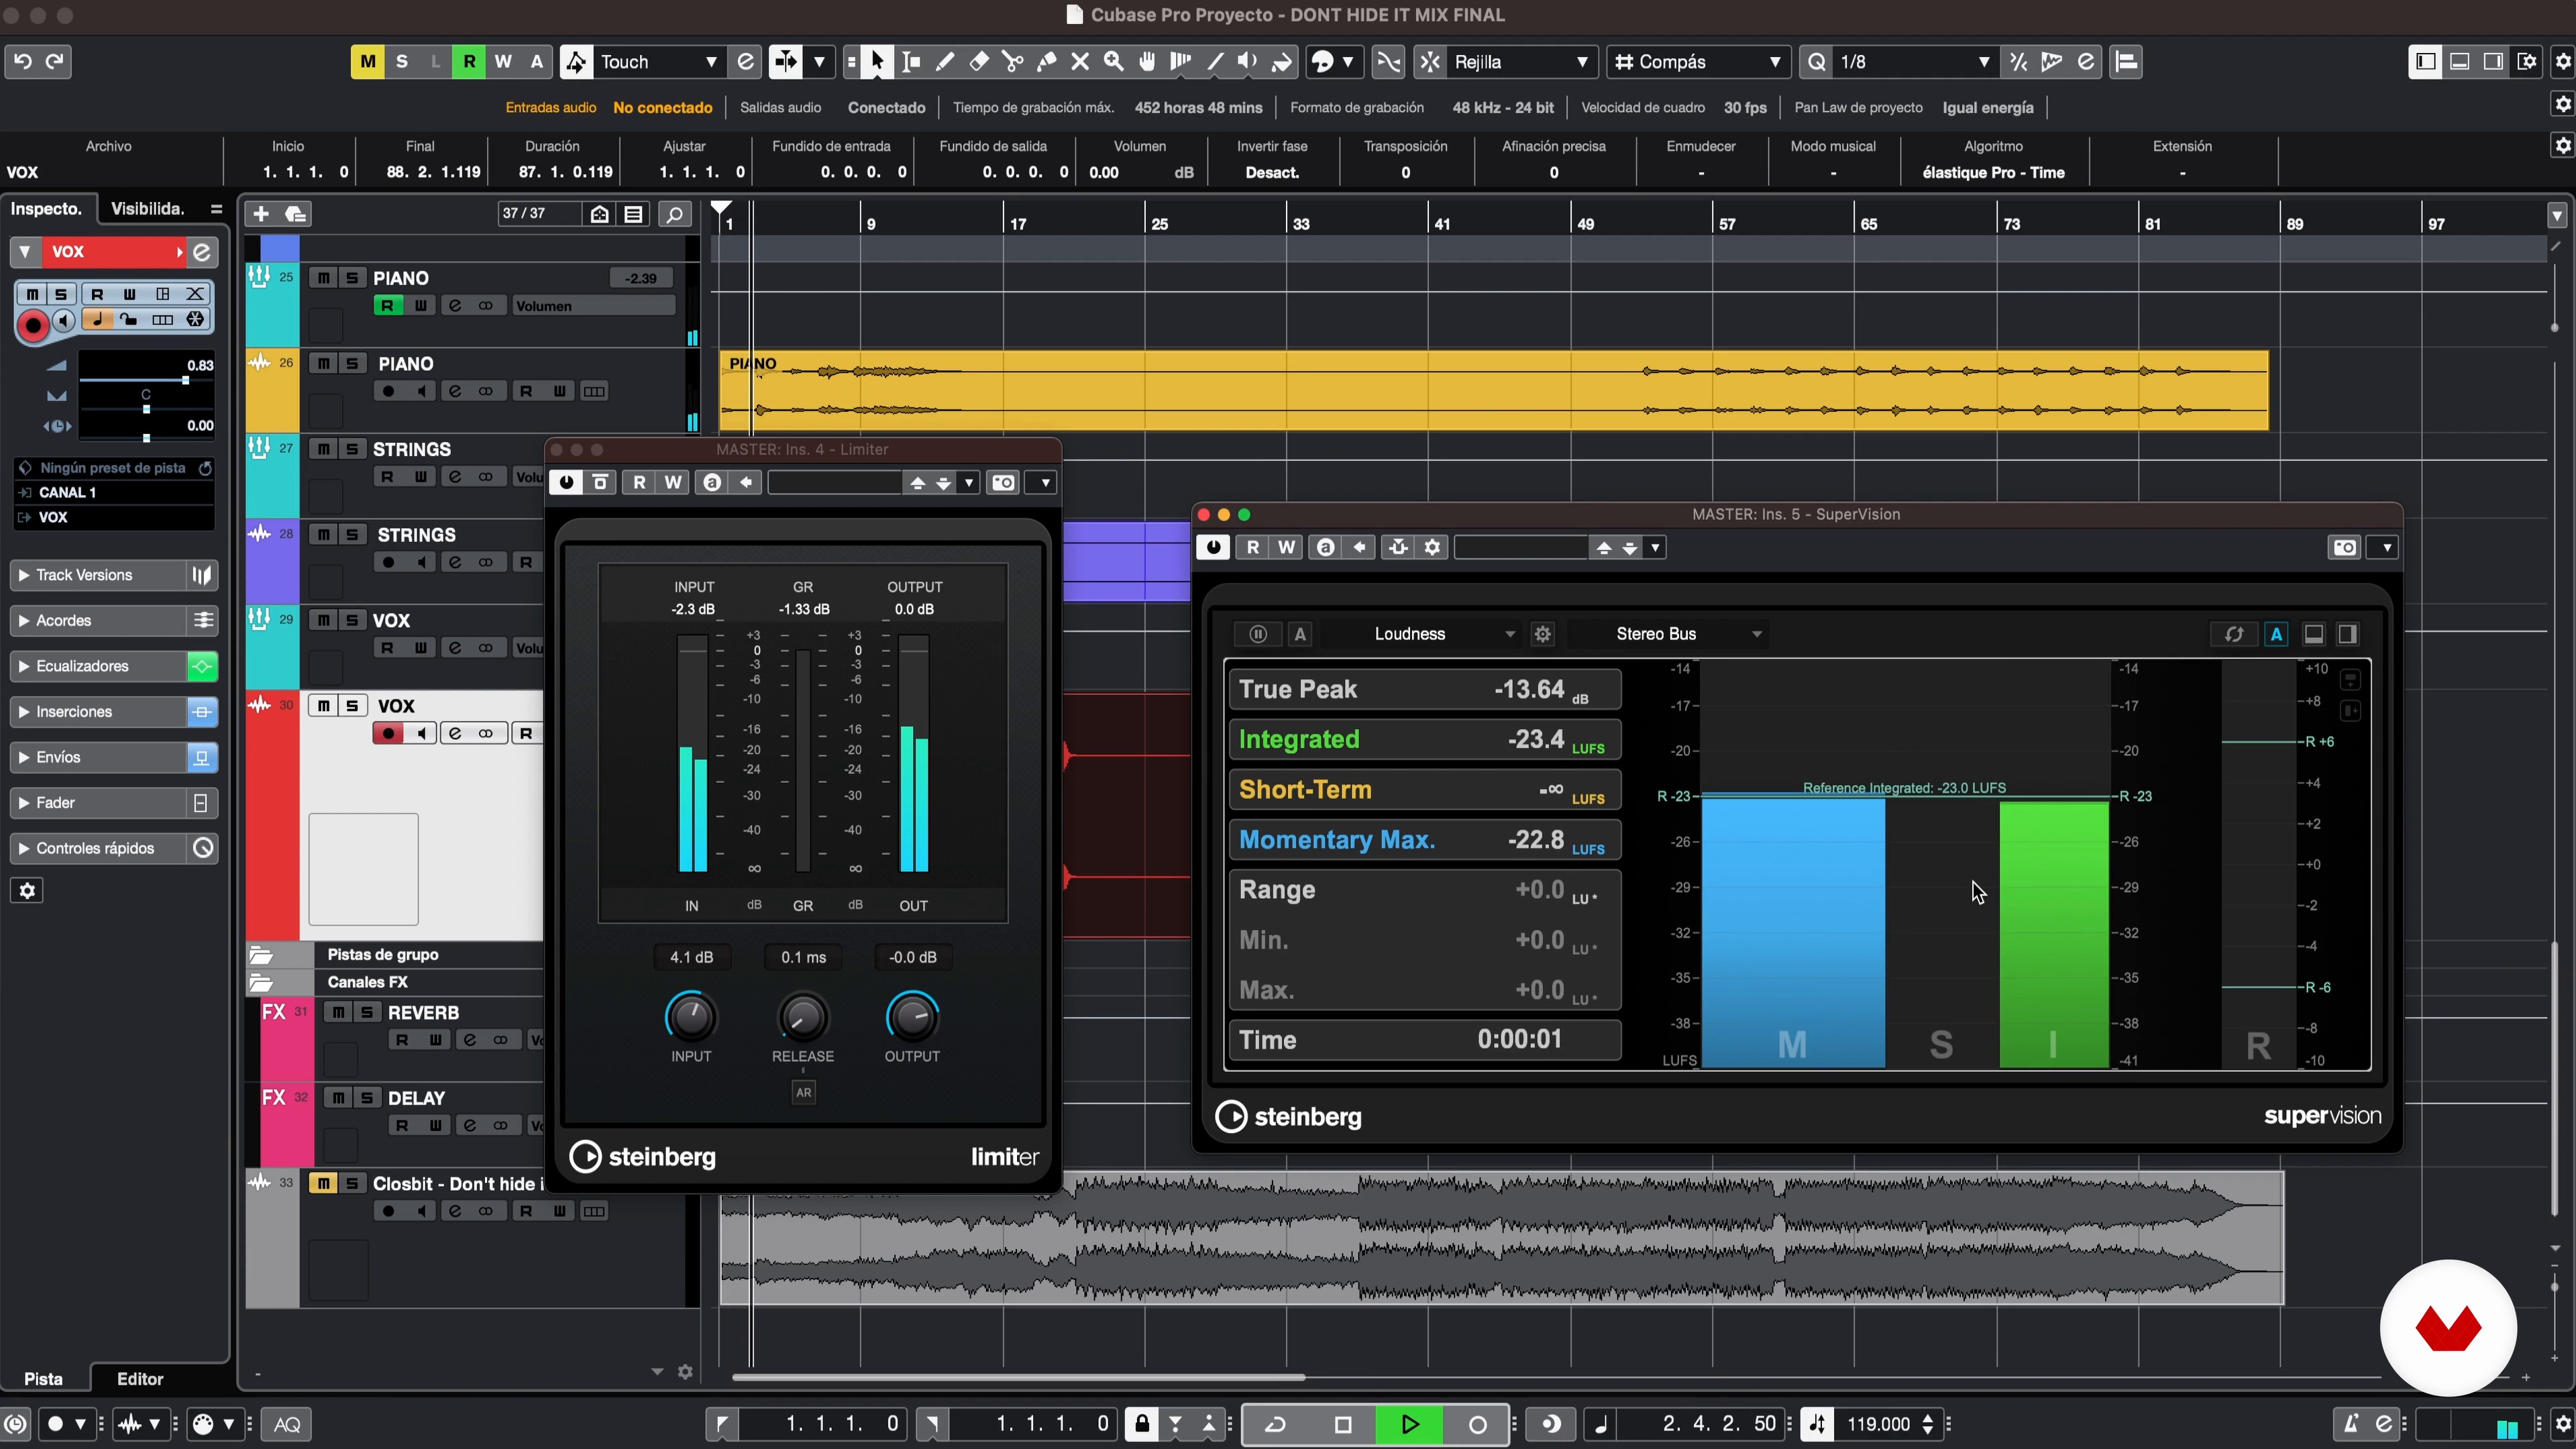
Task: Unmute the Closbit Don't hide track
Action: (322, 1184)
